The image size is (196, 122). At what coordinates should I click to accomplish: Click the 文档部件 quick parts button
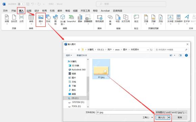point(178,19)
